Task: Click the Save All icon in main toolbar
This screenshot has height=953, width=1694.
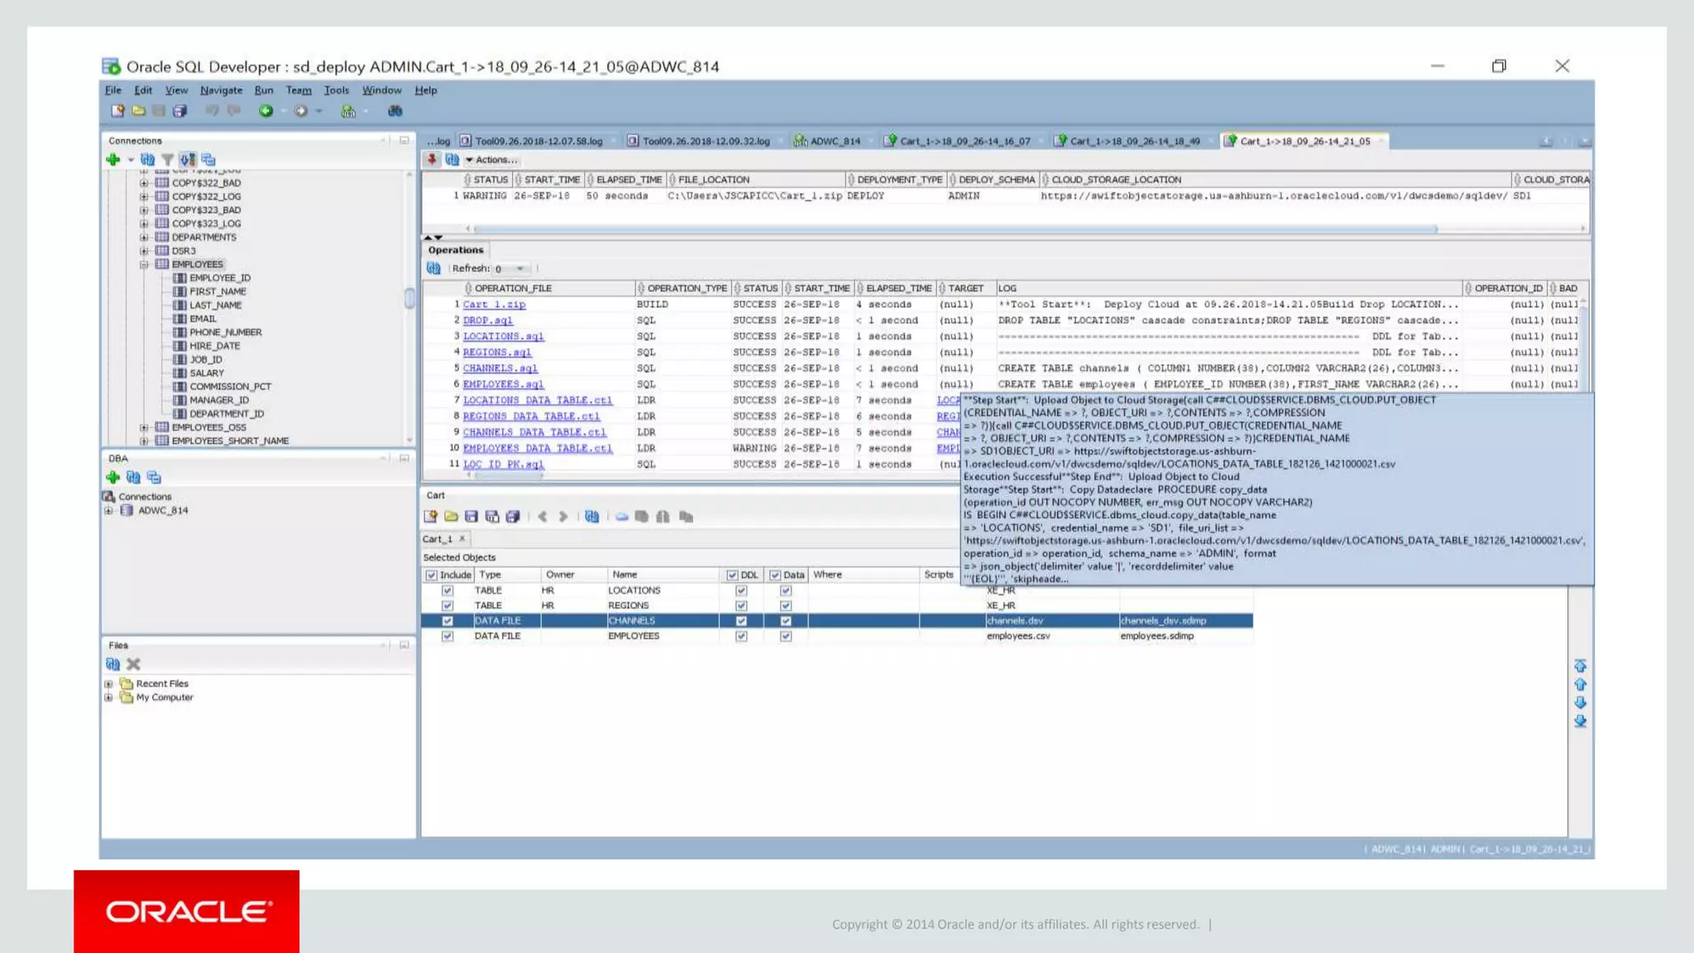Action: 179,111
